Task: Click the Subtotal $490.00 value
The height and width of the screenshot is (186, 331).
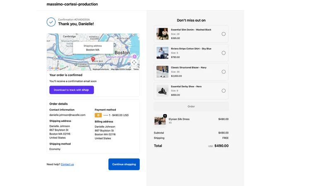Action: click(x=223, y=133)
